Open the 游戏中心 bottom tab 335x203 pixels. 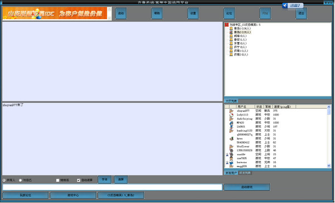click(73, 195)
